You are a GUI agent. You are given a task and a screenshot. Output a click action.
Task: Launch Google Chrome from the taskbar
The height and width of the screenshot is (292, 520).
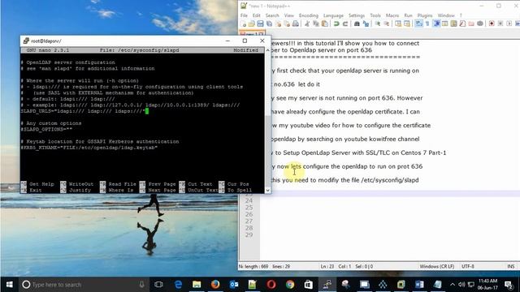coord(290,285)
